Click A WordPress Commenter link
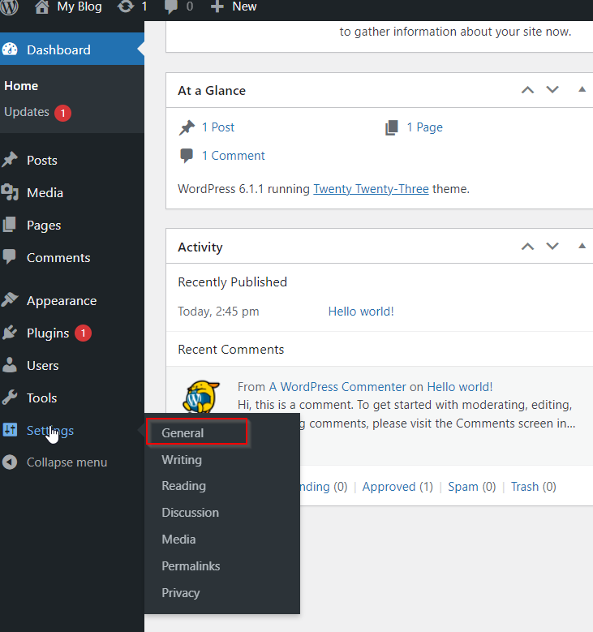 pyautogui.click(x=337, y=386)
